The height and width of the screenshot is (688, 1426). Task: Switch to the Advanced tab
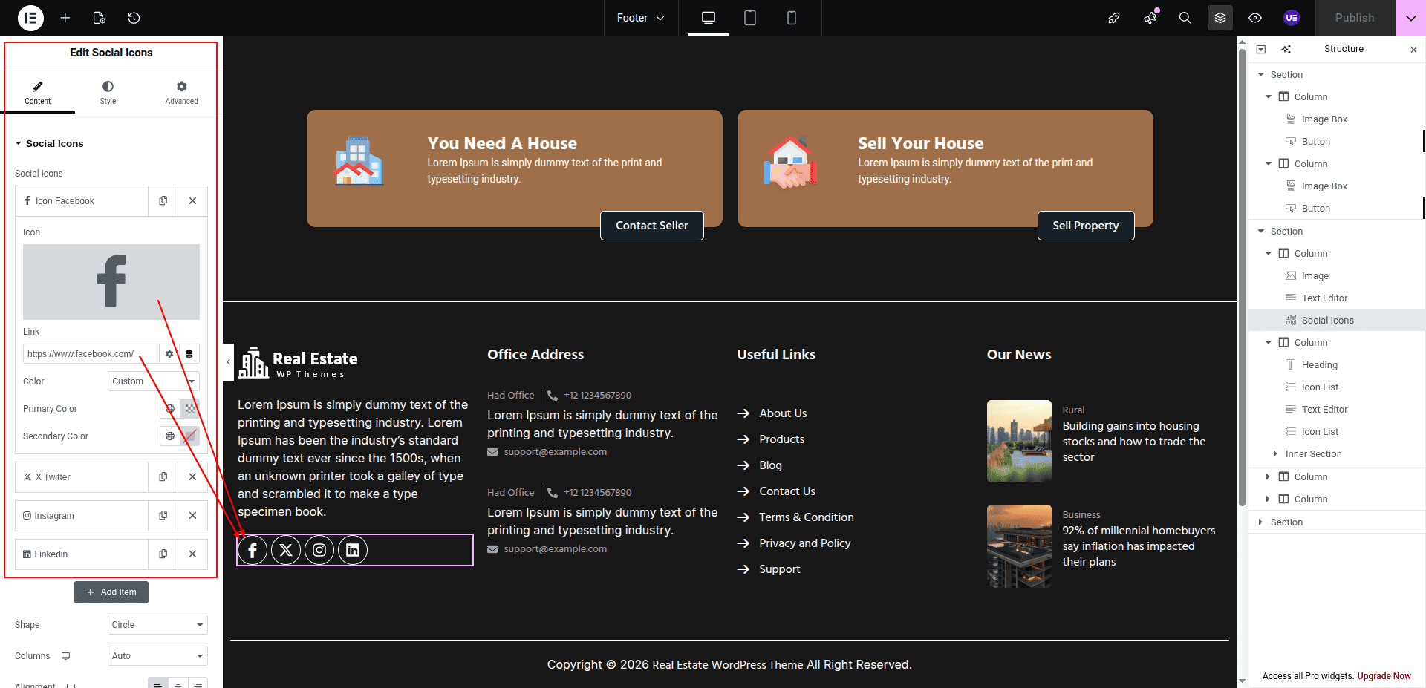(181, 93)
